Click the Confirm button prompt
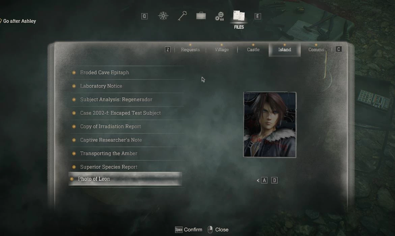The image size is (395, 236). point(189,230)
